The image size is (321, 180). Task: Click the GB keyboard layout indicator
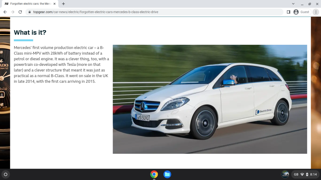296,175
